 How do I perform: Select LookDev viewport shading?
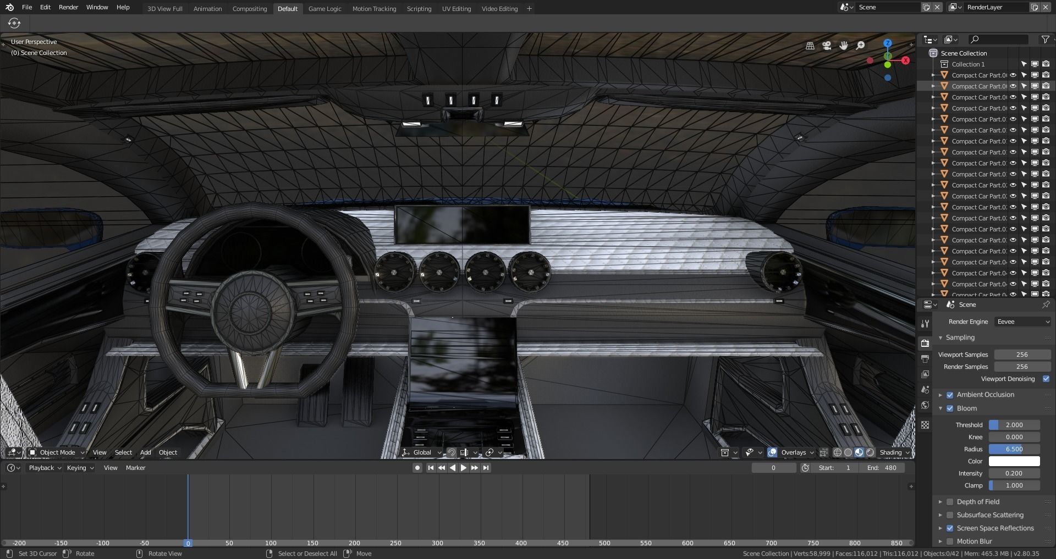pos(859,452)
